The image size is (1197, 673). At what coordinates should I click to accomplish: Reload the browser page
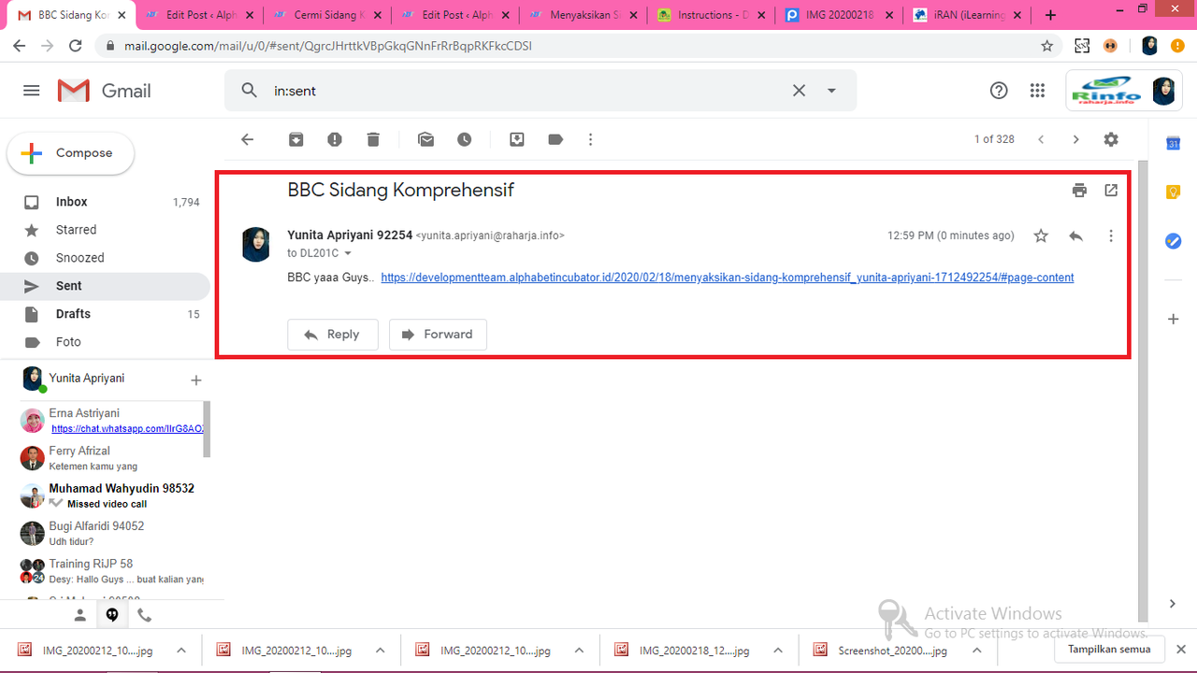(77, 46)
